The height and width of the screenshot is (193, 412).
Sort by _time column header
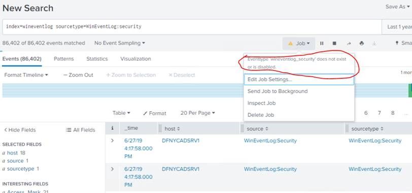pos(131,128)
